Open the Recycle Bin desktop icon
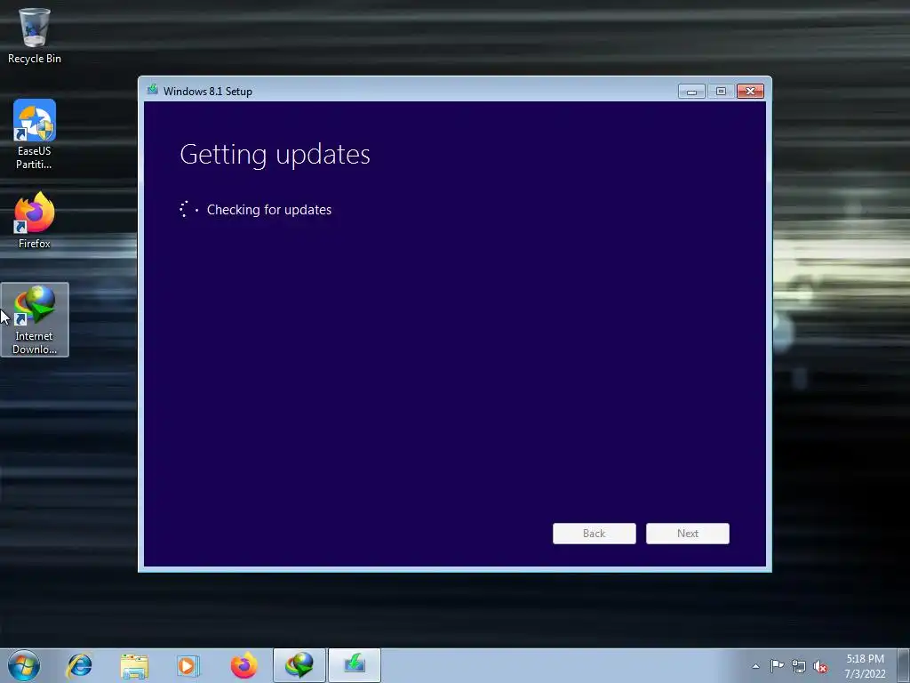The height and width of the screenshot is (683, 910). point(35,36)
